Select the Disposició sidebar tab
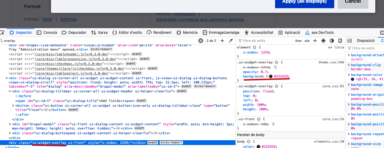 [365, 41]
